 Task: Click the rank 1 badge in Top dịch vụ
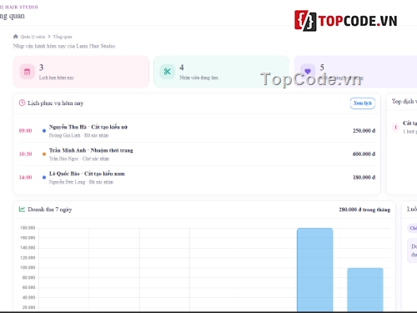pos(395,127)
